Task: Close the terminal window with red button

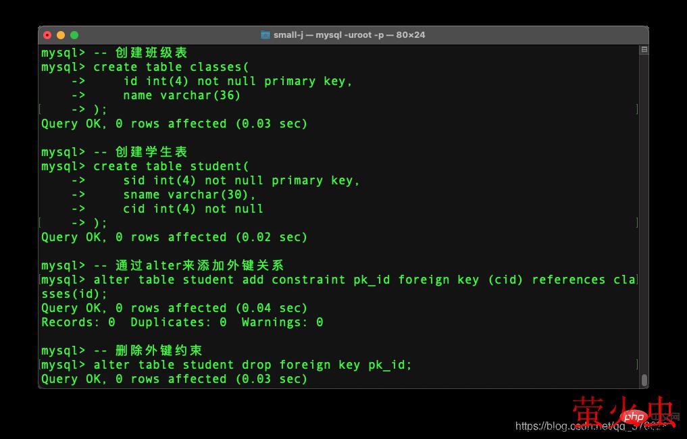Action: coord(47,35)
